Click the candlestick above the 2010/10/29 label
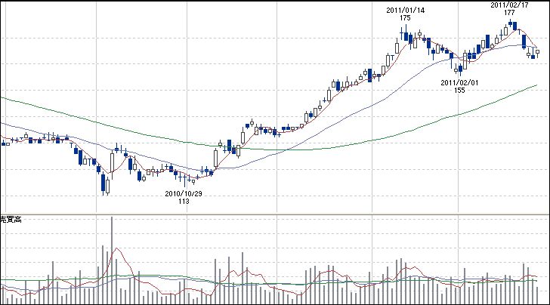 click(x=187, y=180)
